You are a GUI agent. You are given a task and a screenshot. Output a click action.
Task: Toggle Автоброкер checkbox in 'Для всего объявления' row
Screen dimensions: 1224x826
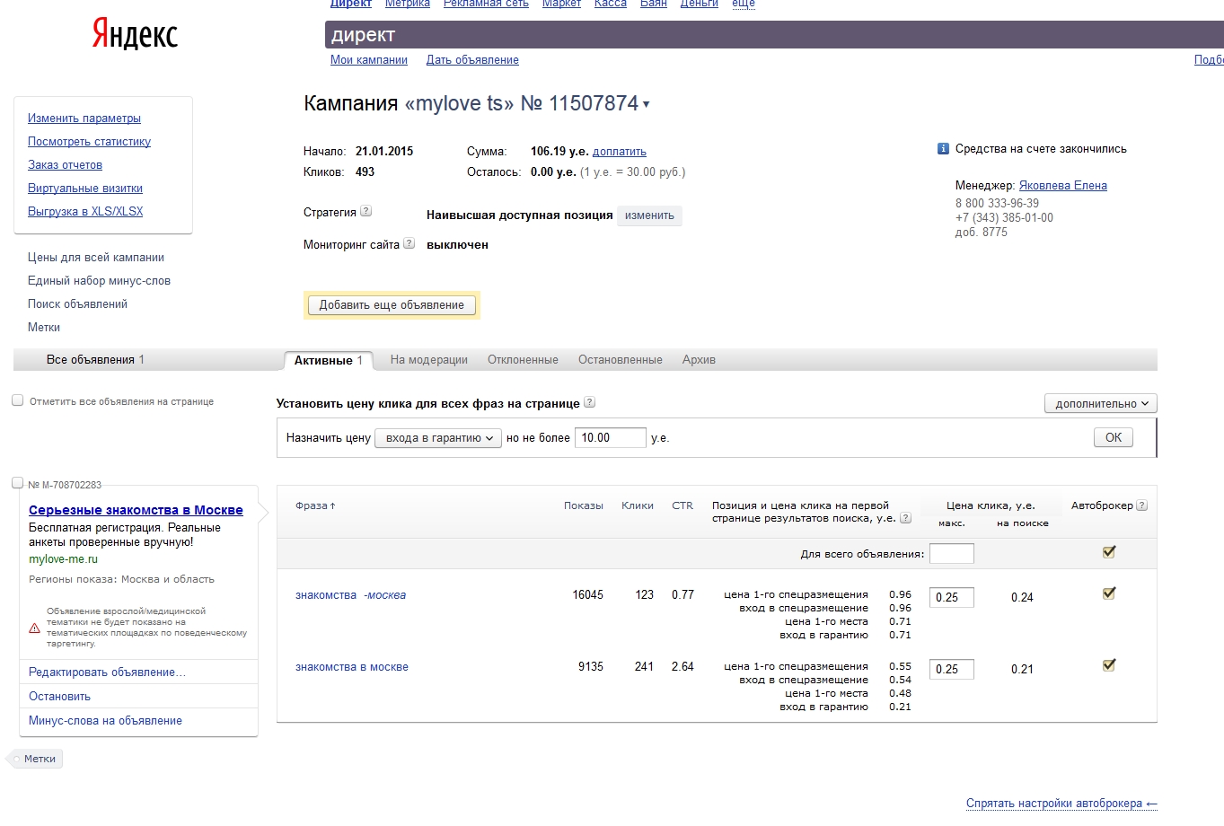1109,552
